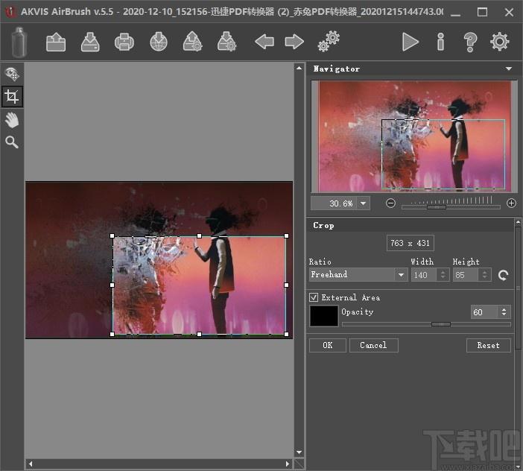Open an image file with upload icon
The height and width of the screenshot is (471, 523).
(x=56, y=42)
